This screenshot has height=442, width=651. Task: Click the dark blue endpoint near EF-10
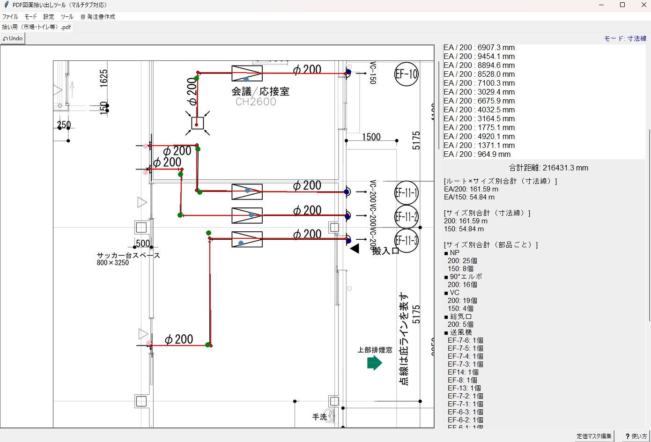348,72
